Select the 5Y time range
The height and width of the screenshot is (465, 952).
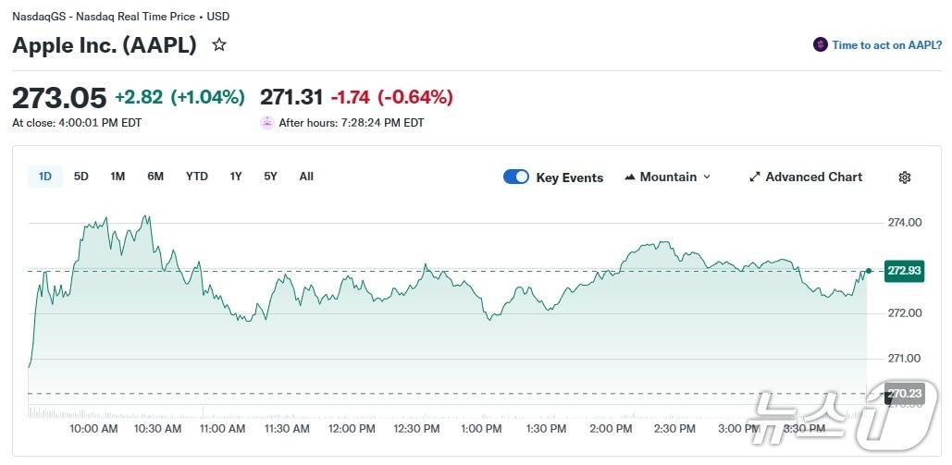coord(270,176)
